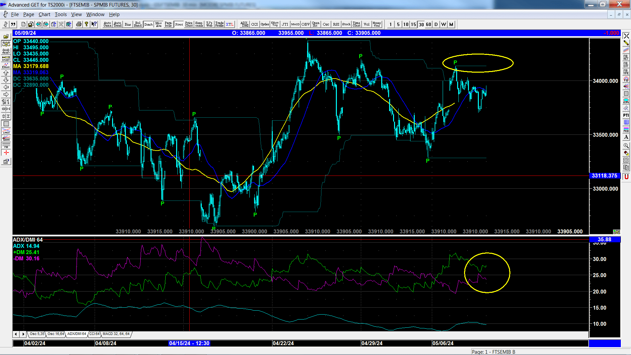The height and width of the screenshot is (355, 631).
Task: Click the grid display icon in sidebar
Action: coord(6,124)
